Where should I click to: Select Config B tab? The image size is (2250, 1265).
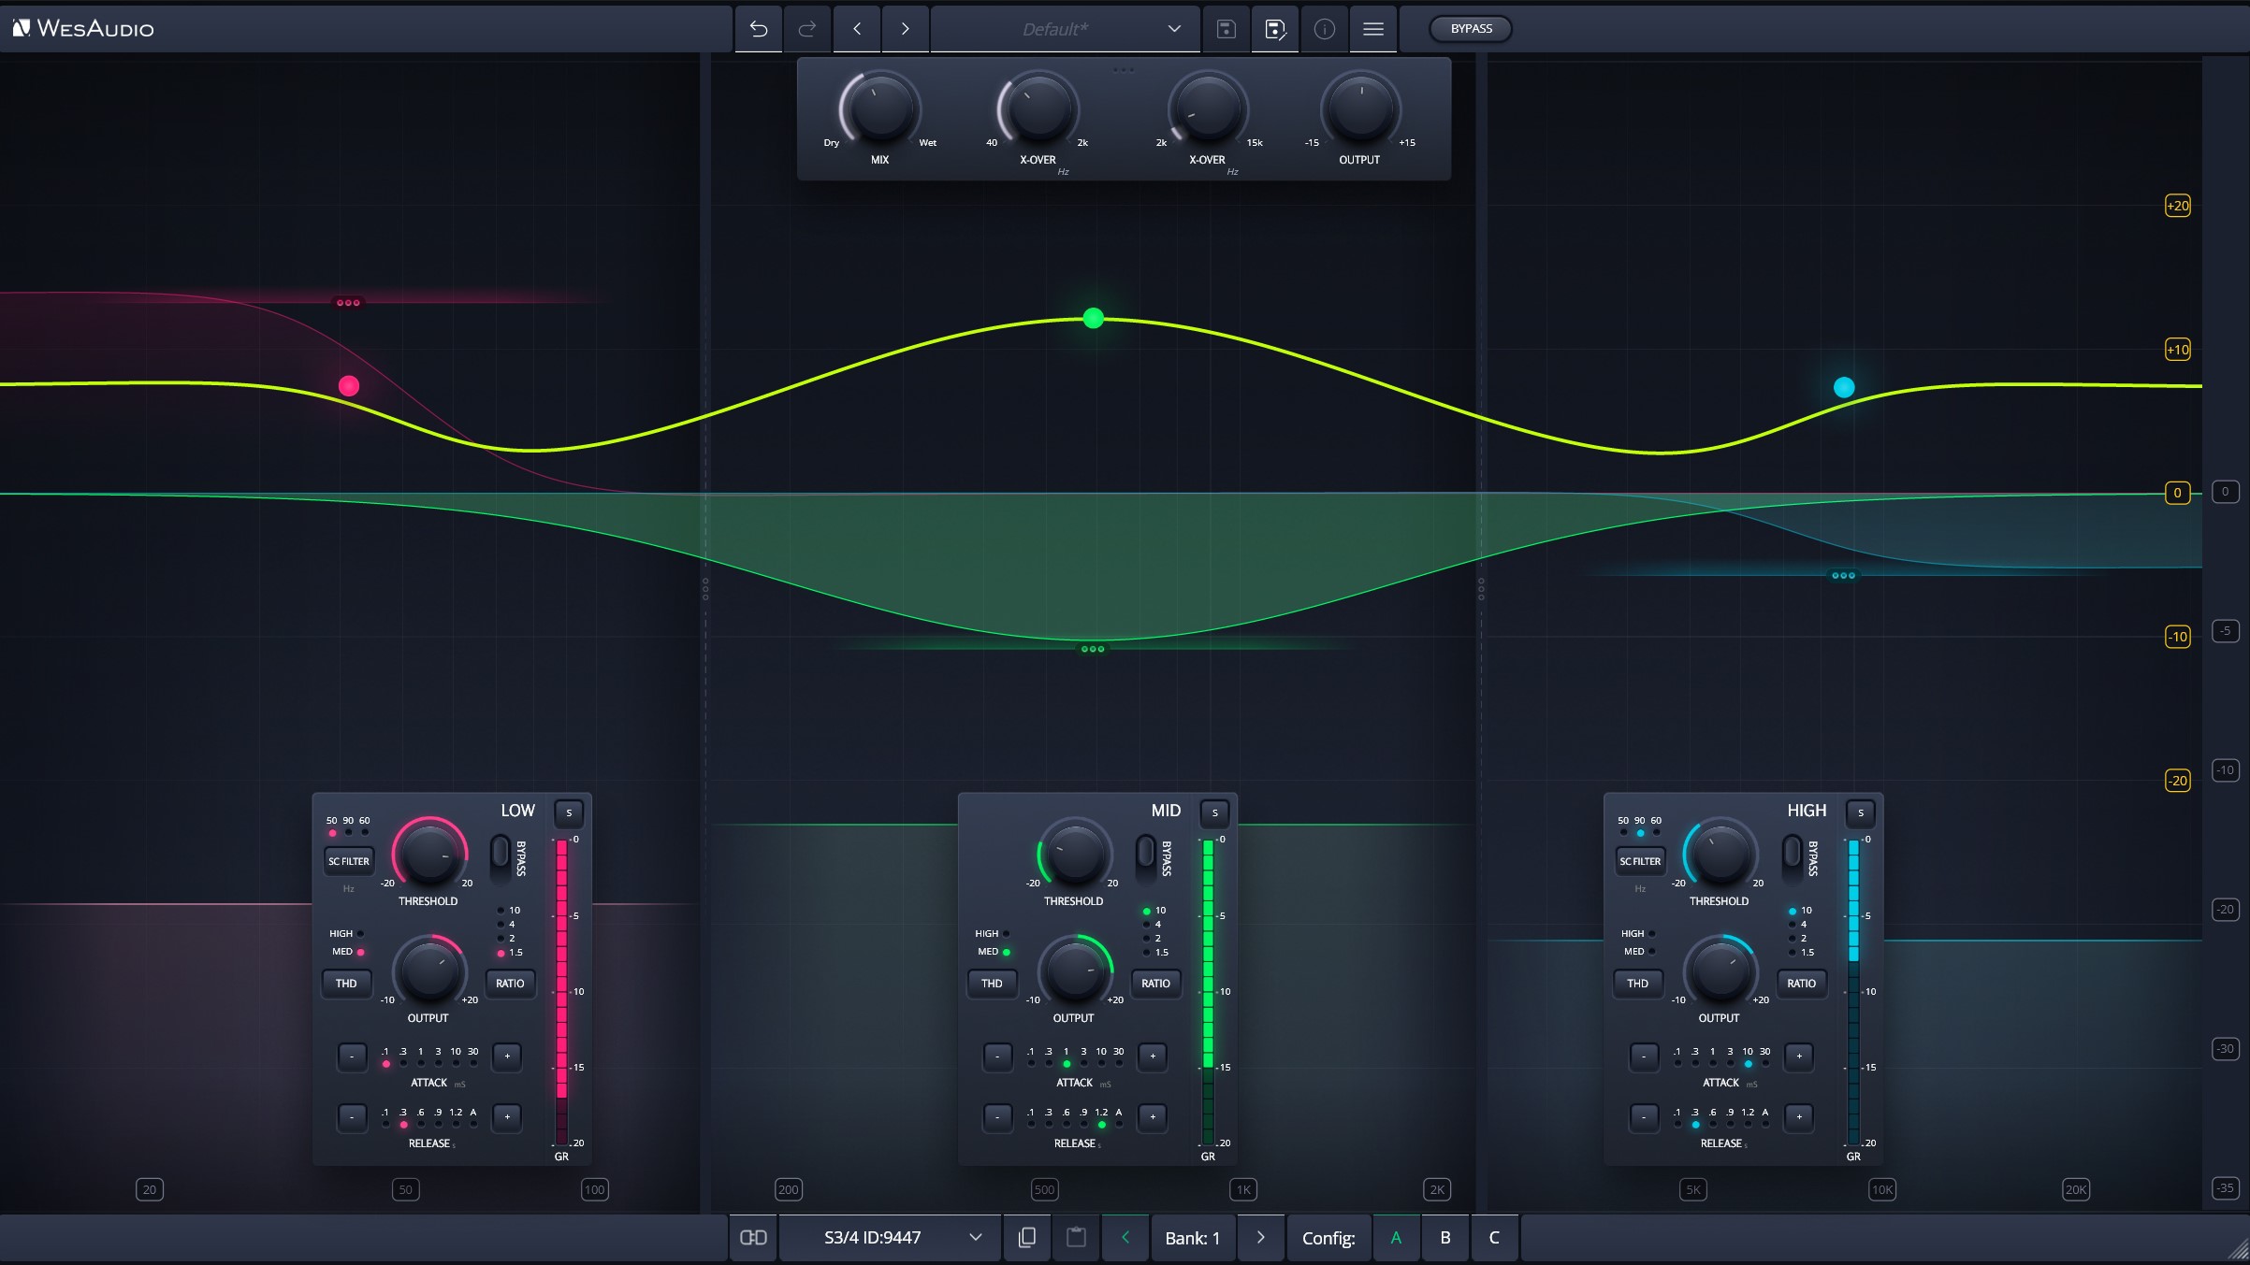coord(1444,1237)
